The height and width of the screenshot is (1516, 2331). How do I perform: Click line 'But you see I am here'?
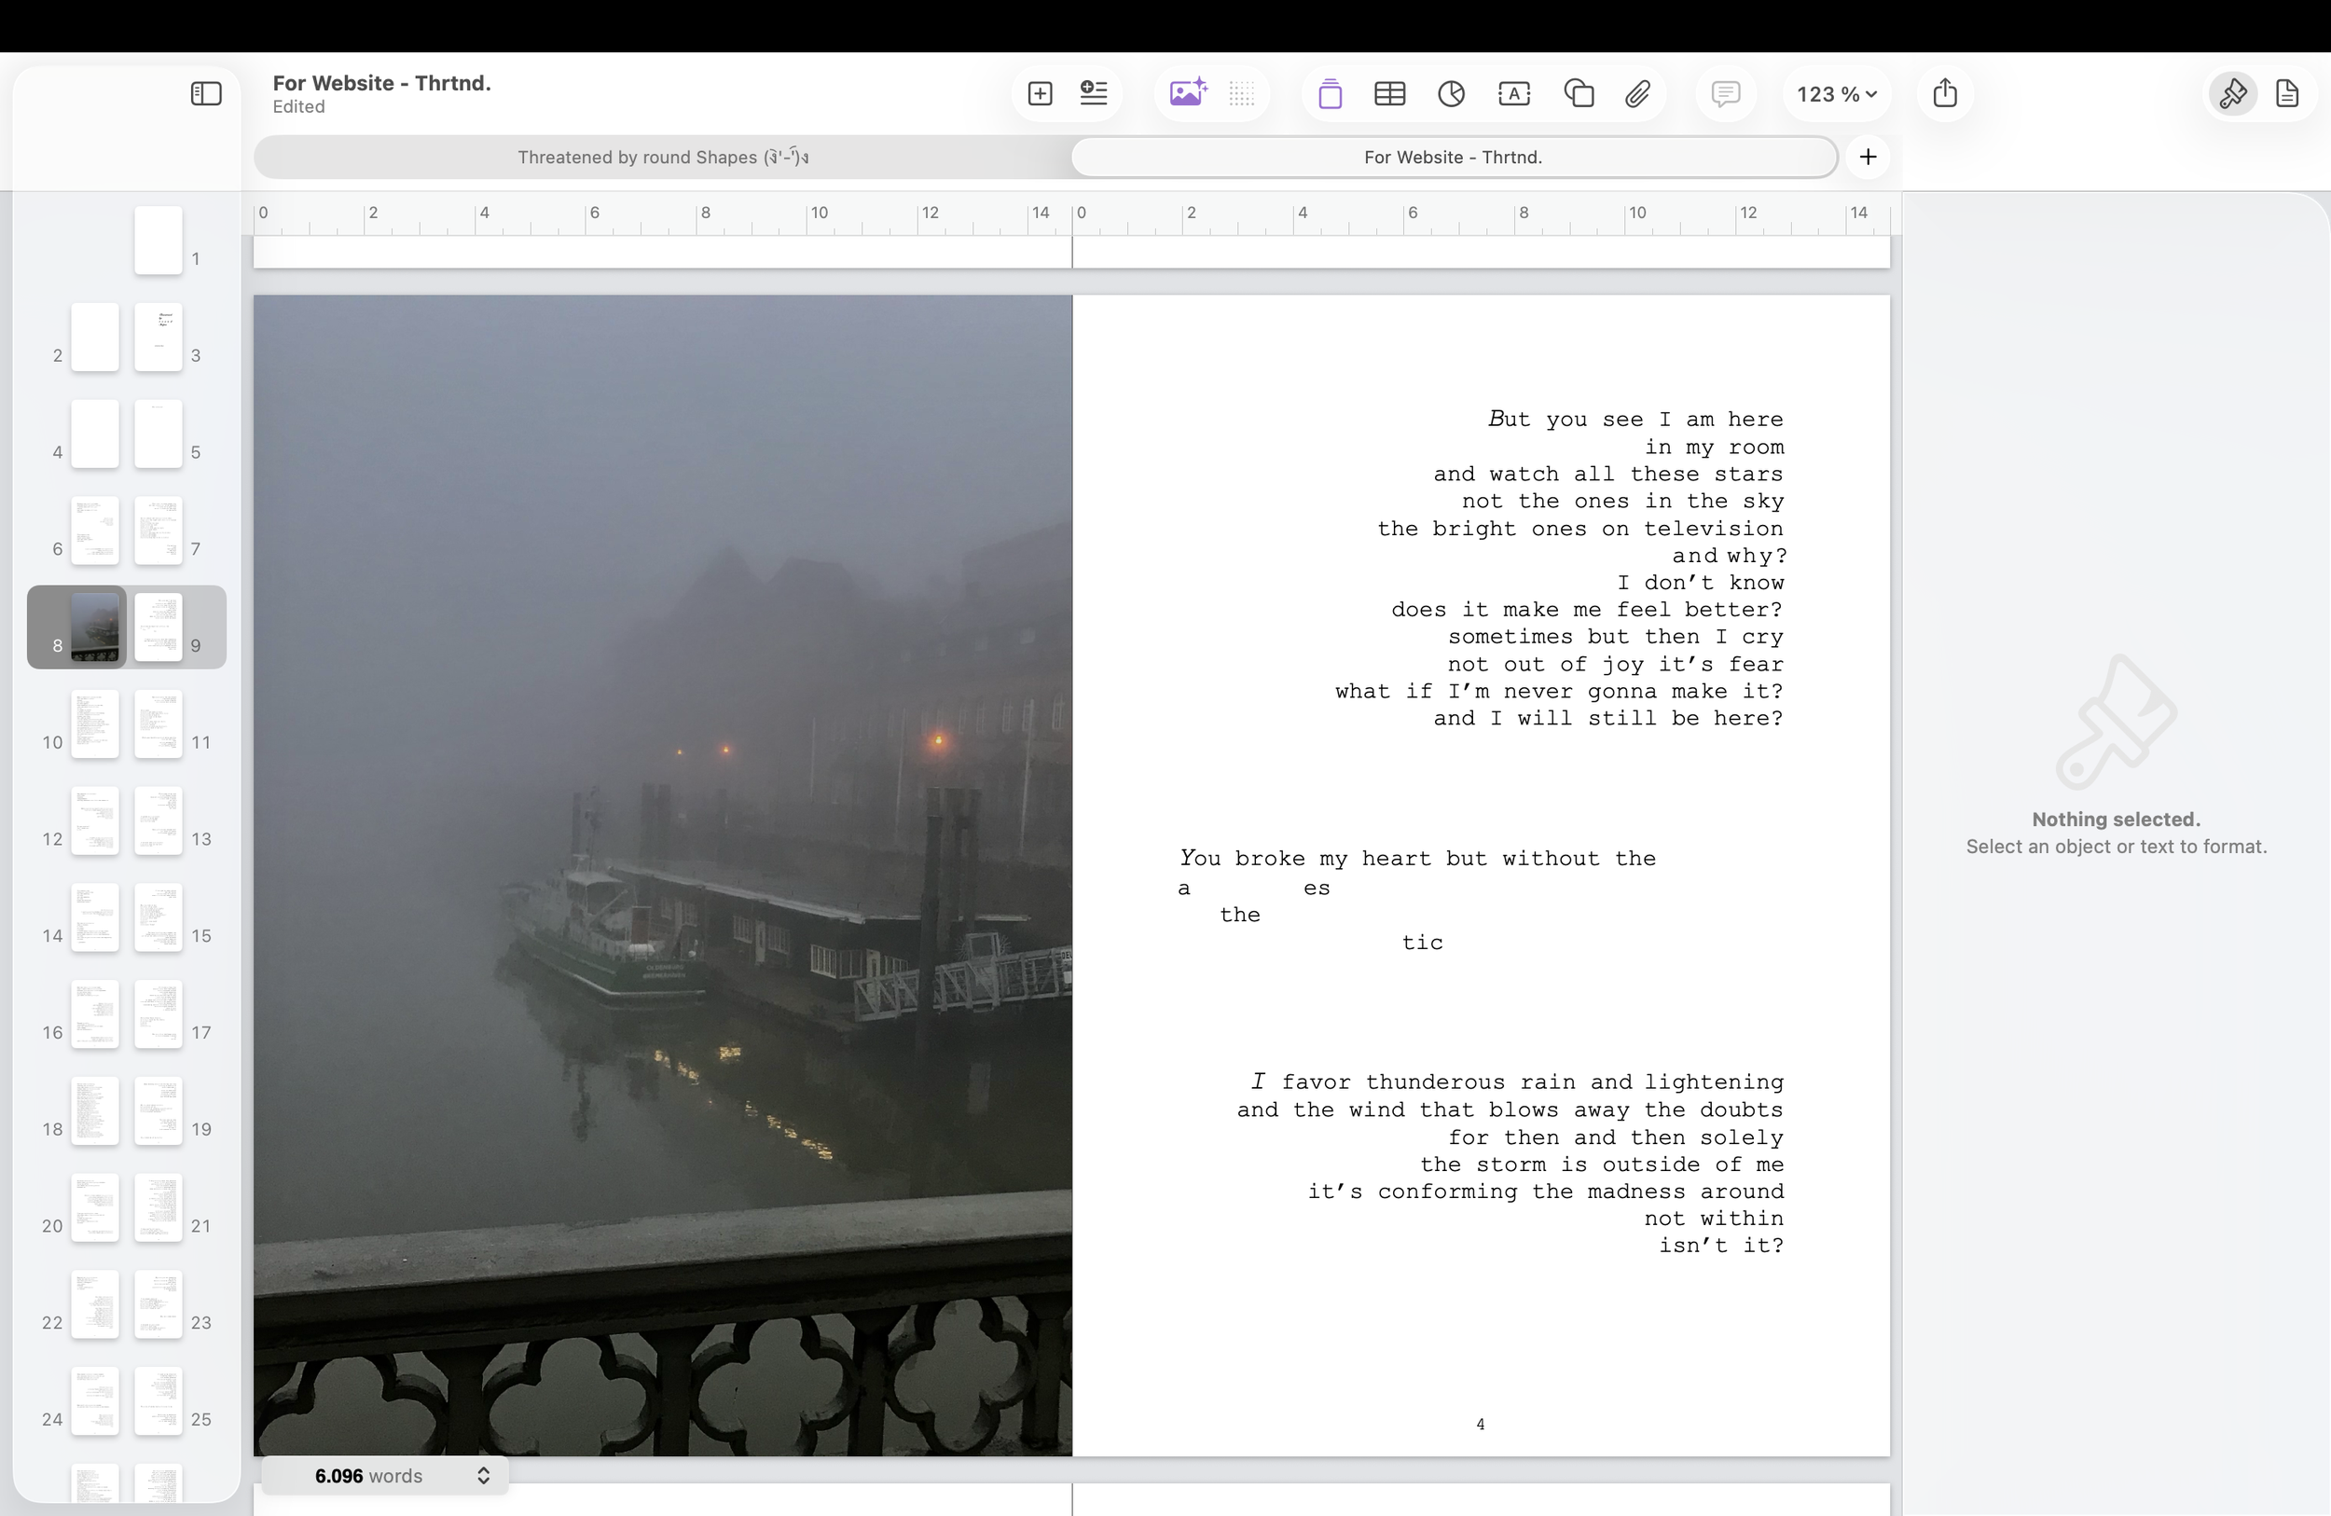(1635, 420)
